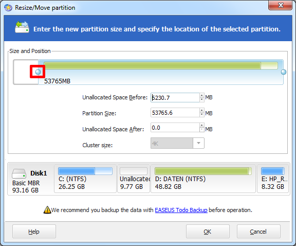The width and height of the screenshot is (296, 246).
Task: Decrease Unallocated Space After value
Action: (x=202, y=130)
